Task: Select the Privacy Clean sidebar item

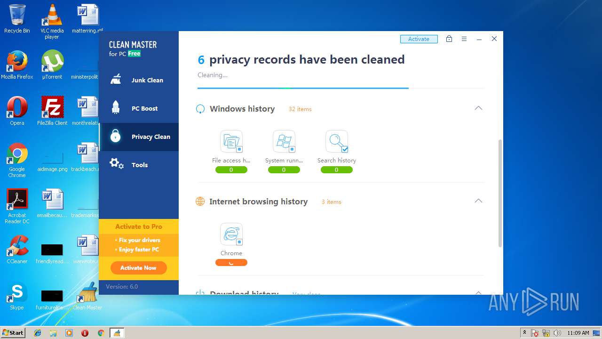Action: pos(139,137)
